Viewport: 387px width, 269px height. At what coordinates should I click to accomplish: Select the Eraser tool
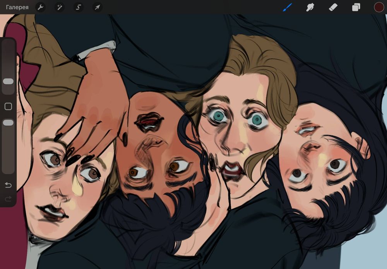tap(333, 7)
